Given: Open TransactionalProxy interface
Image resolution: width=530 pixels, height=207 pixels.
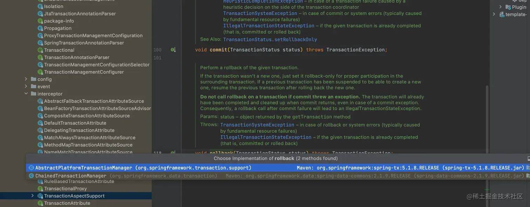Looking at the screenshot, I should click(x=66, y=189).
